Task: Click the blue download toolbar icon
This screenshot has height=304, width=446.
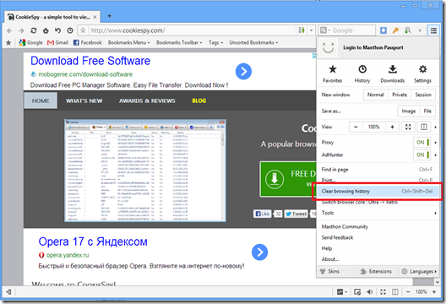Action: pos(383,30)
